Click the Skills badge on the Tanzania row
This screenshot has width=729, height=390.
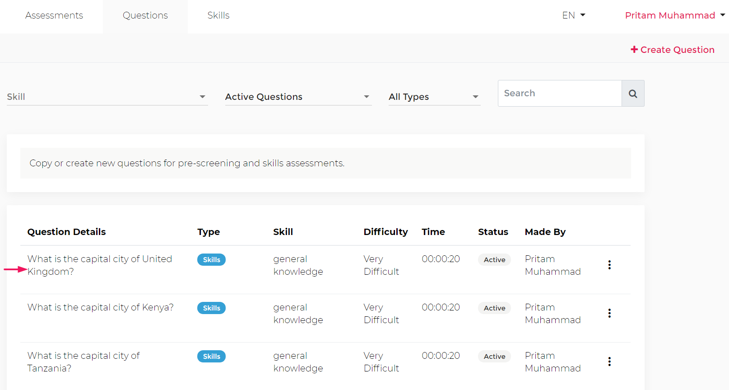click(211, 357)
